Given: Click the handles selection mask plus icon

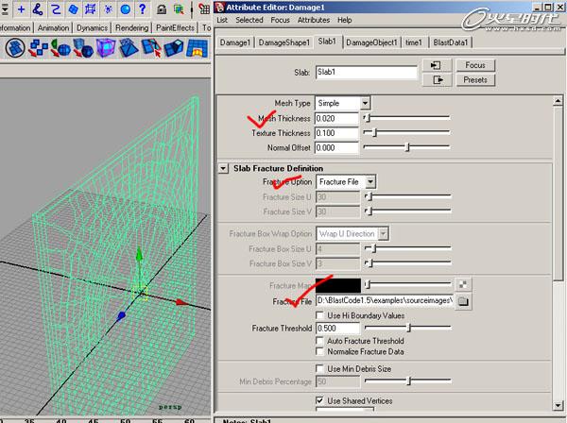Looking at the screenshot, I should tap(22, 9).
